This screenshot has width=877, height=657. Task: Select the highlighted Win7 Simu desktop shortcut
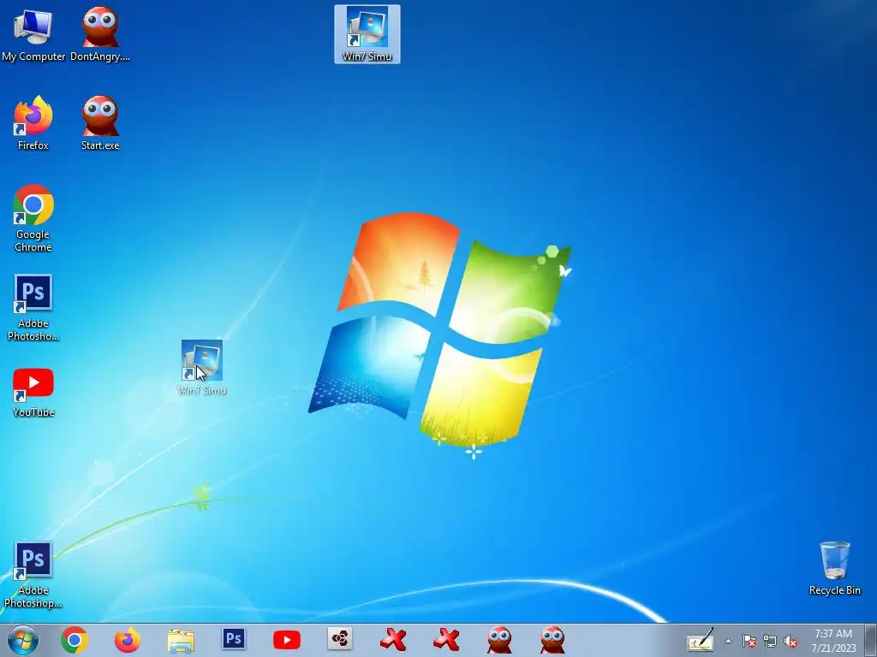click(x=367, y=34)
